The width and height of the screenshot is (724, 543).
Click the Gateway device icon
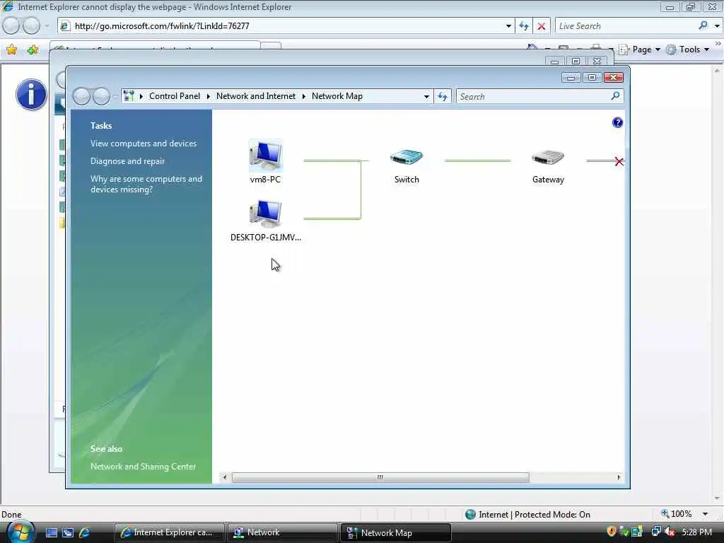tap(548, 158)
